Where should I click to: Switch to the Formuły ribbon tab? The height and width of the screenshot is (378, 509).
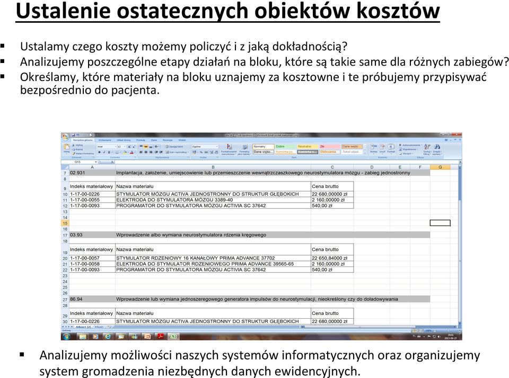141,140
